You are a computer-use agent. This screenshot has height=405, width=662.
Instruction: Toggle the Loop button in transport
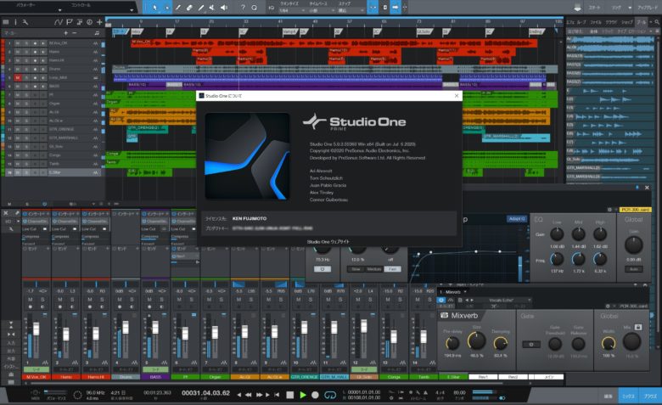click(330, 395)
